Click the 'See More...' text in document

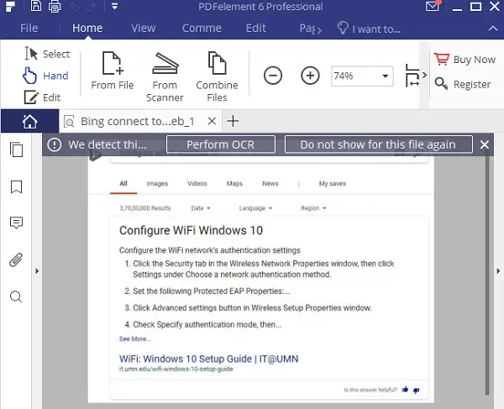pyautogui.click(x=135, y=338)
